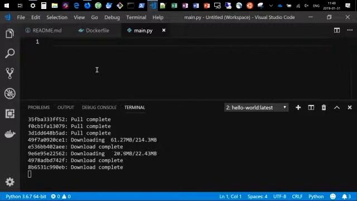Image resolution: width=357 pixels, height=201 pixels.
Task: Click the feedback smiley icon
Action: (x=333, y=197)
